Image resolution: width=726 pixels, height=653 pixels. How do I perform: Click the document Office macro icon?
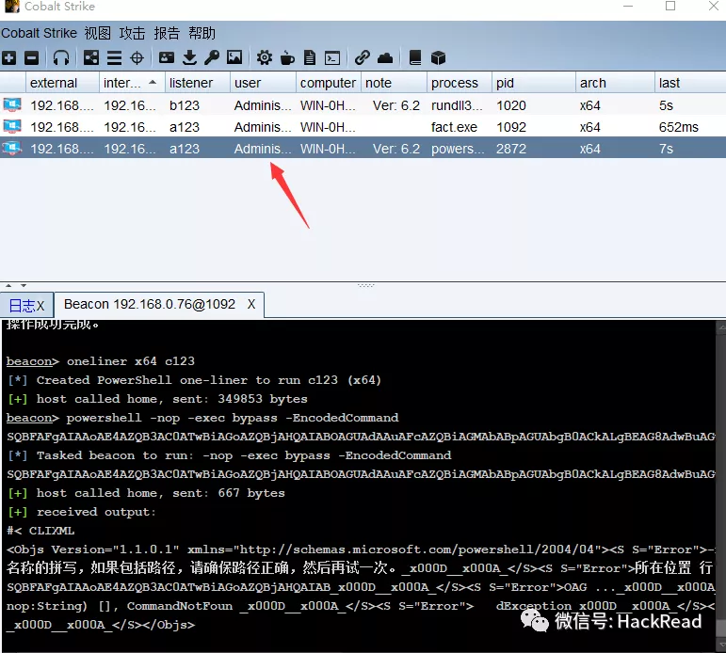(x=310, y=57)
